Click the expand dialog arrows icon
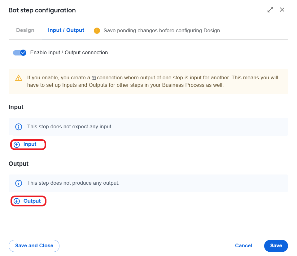The image size is (297, 256). 270,10
